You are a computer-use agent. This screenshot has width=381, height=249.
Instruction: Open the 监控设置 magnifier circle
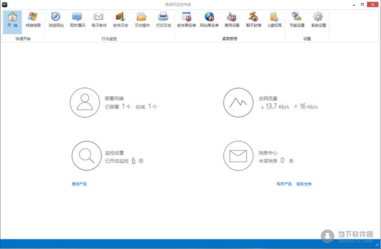click(86, 156)
